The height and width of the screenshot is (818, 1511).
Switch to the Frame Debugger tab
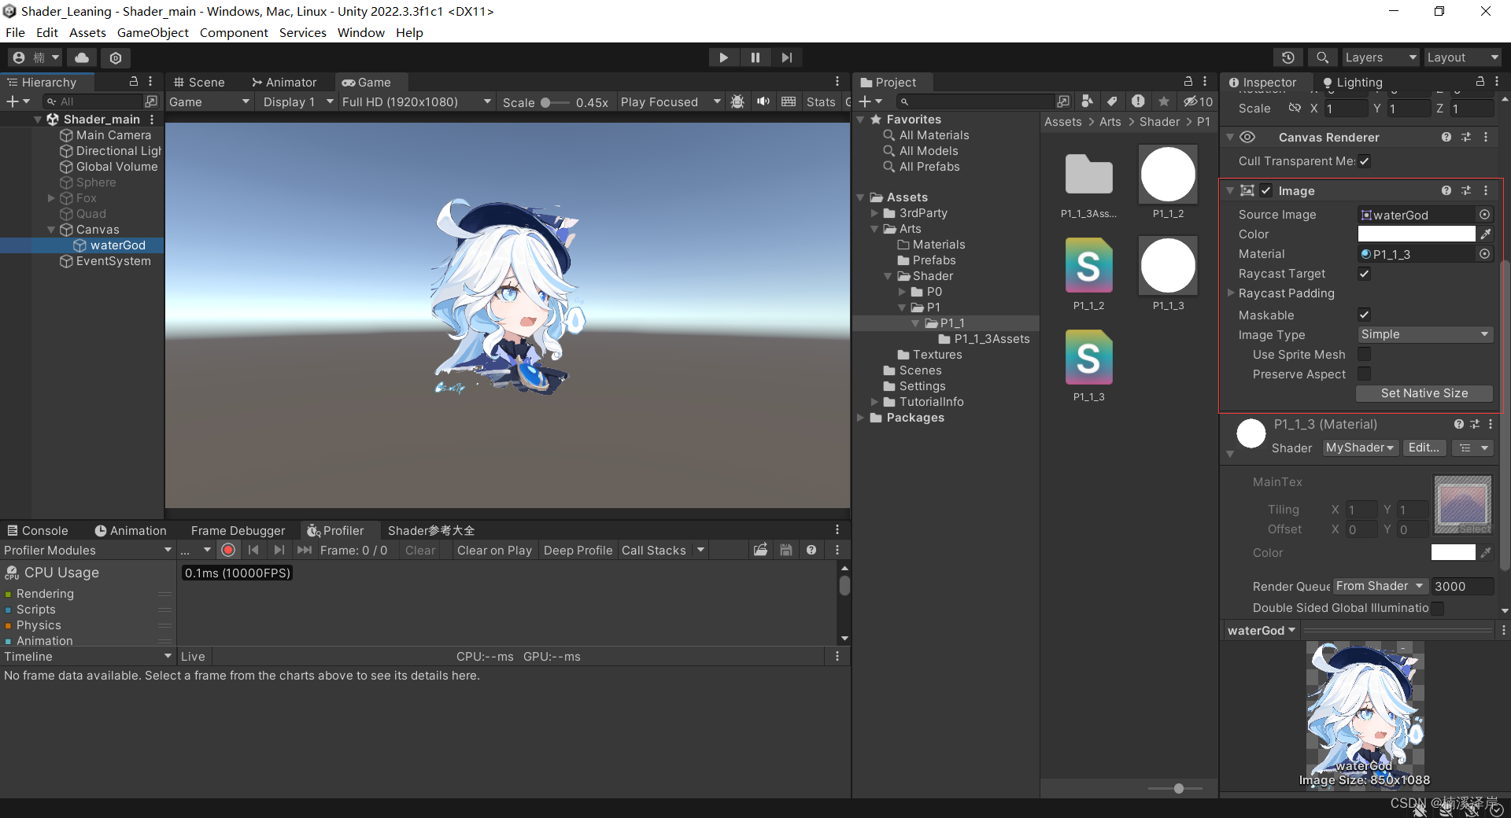[x=238, y=530]
